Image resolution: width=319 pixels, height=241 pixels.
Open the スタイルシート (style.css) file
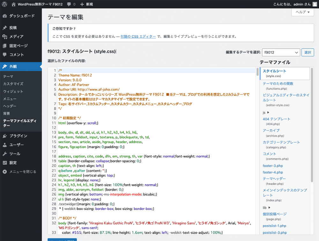click(285, 74)
